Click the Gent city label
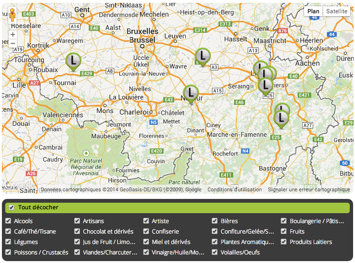The width and height of the screenshot is (355, 263). click(x=82, y=9)
